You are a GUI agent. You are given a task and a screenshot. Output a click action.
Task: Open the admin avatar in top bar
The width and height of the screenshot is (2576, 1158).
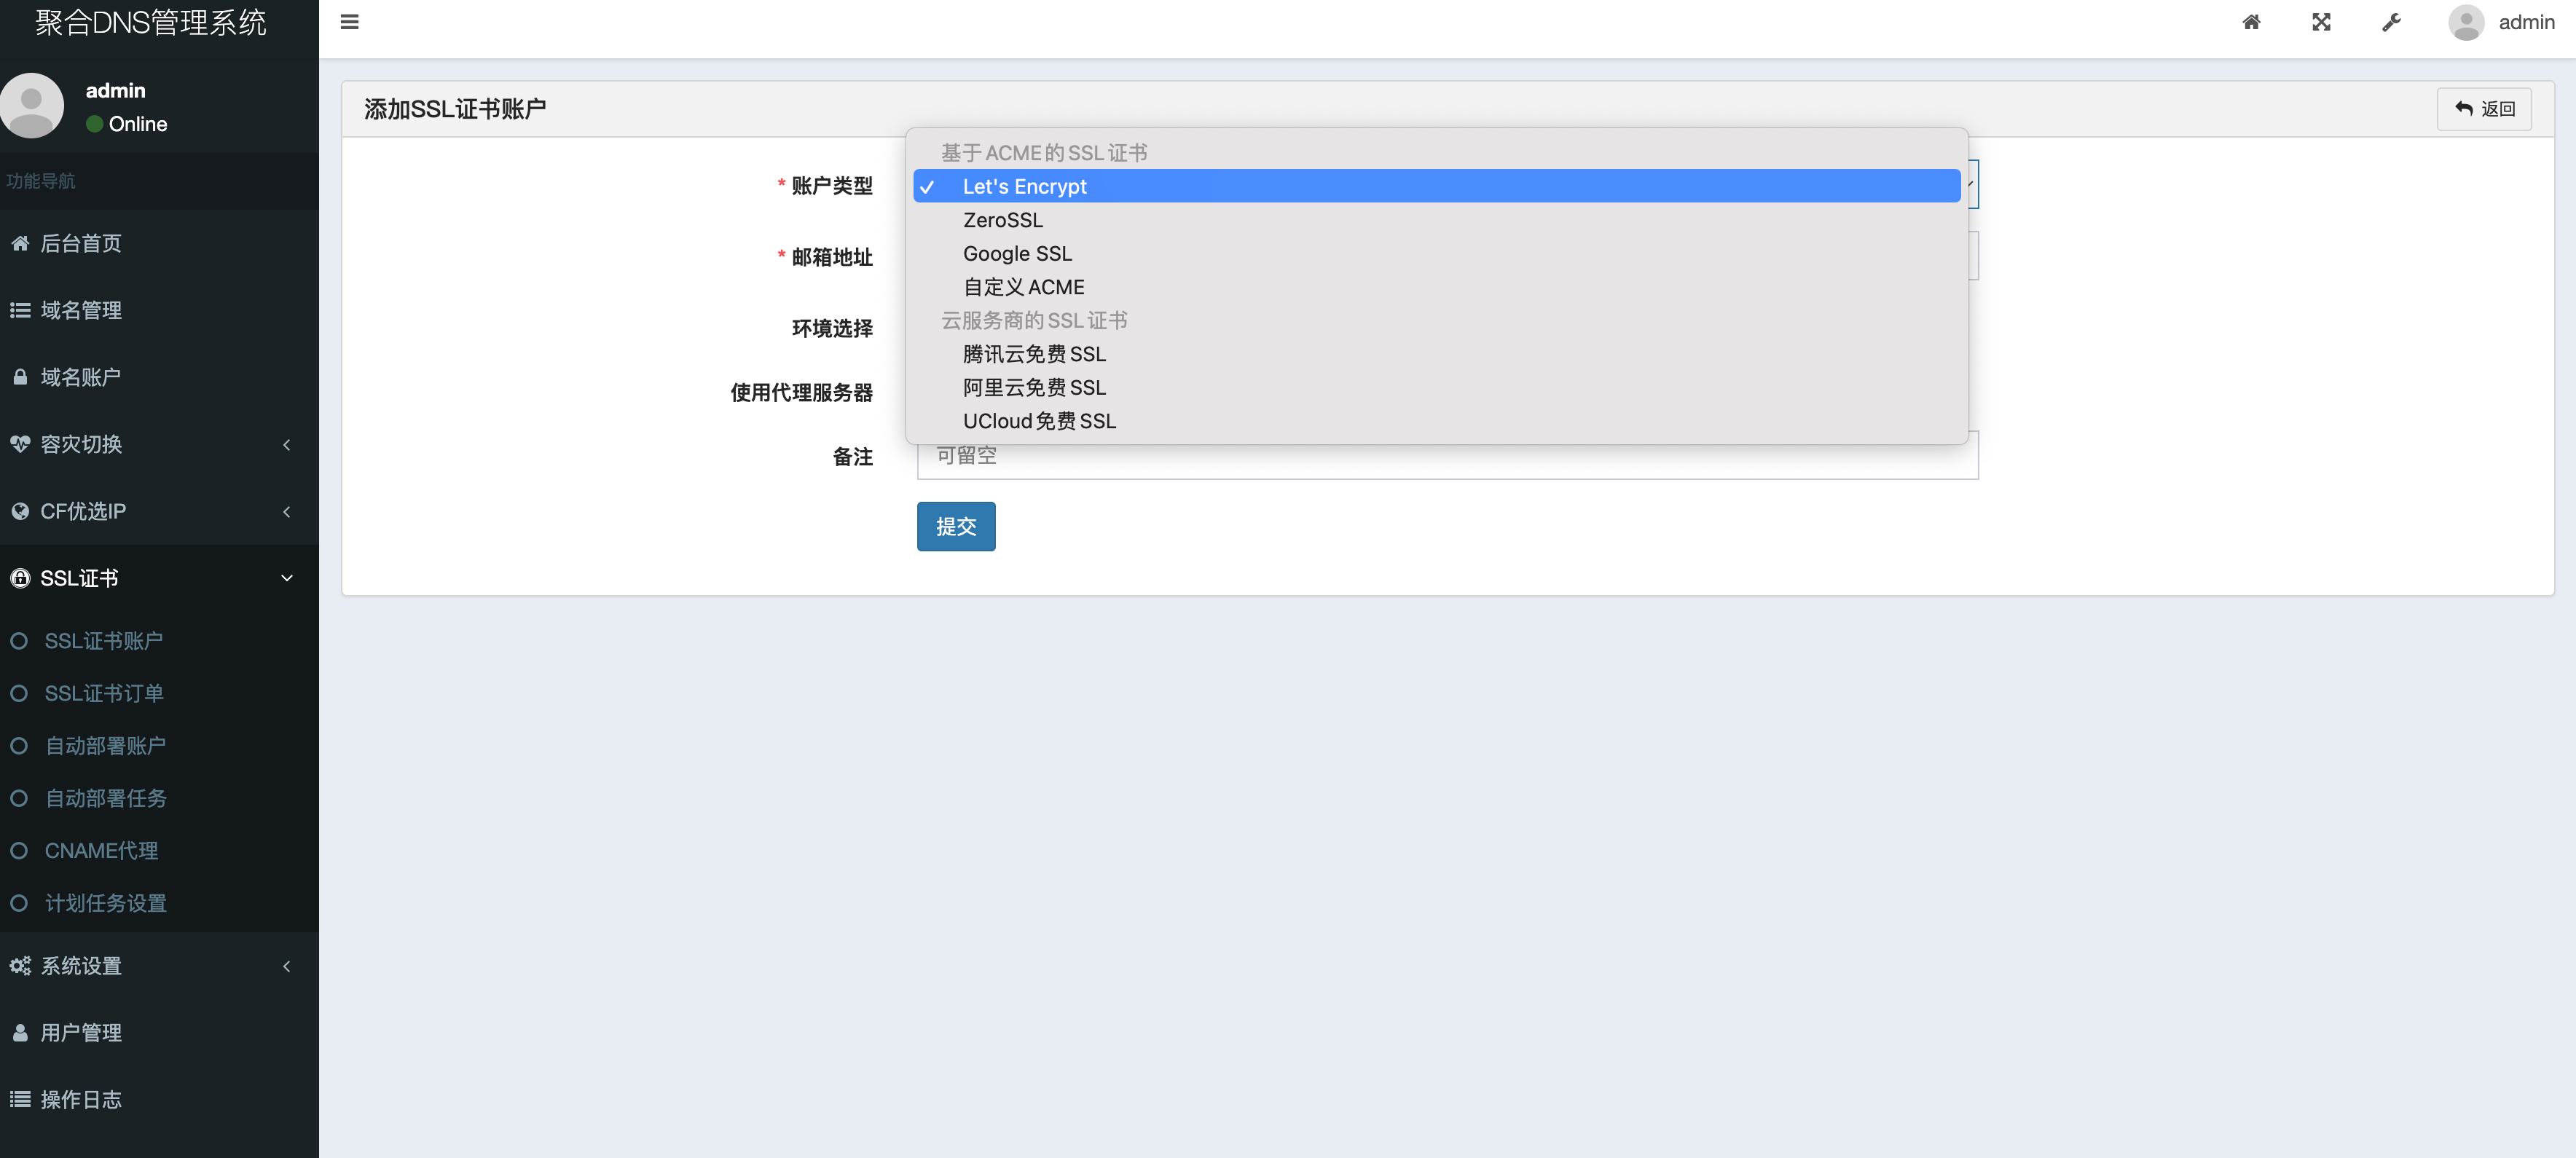tap(2466, 22)
